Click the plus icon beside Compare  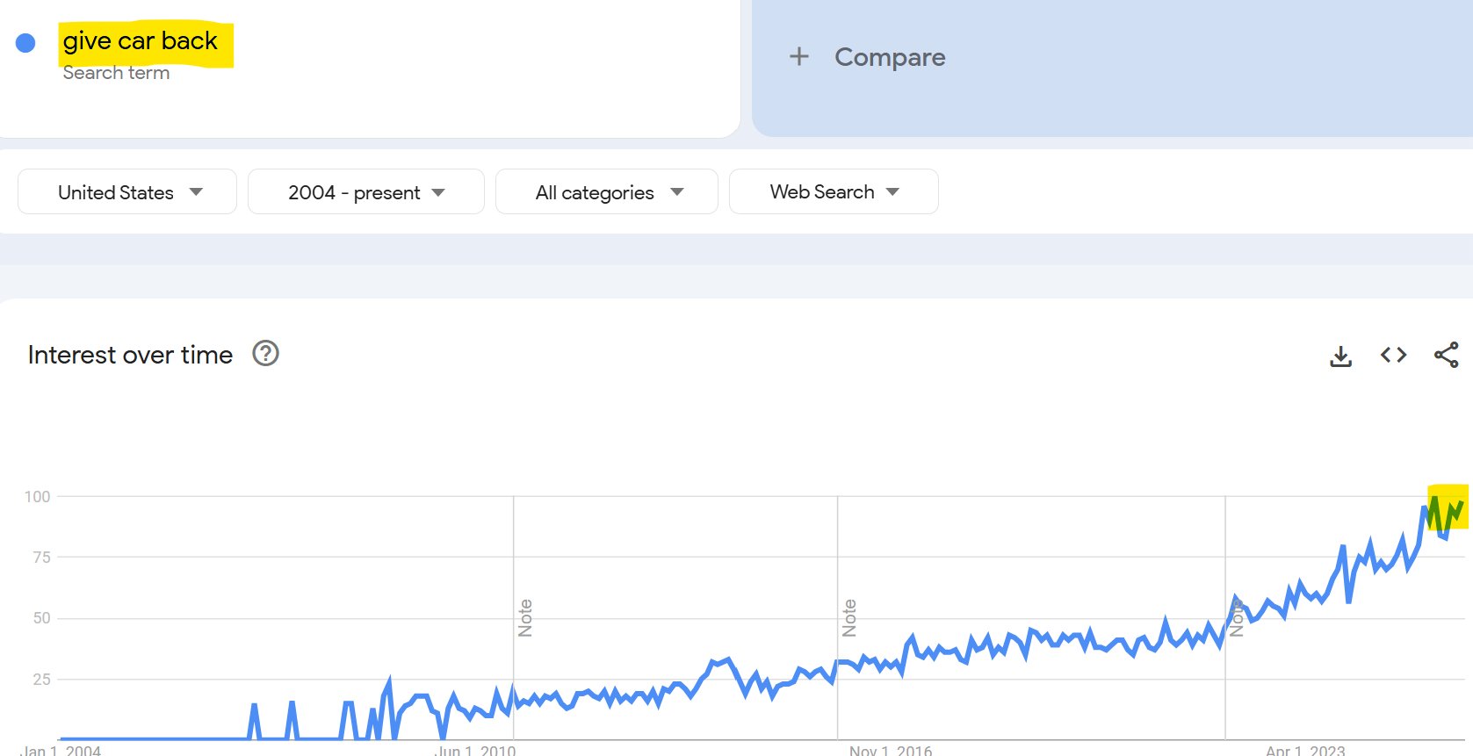click(x=798, y=56)
